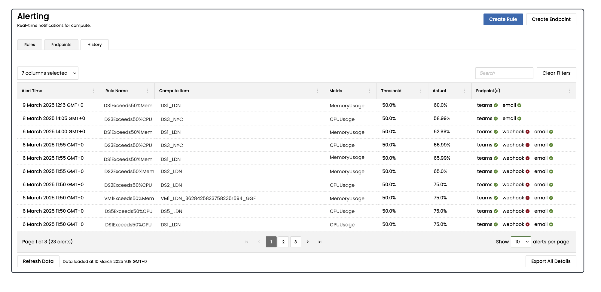Jump to last page arrow icon
The height and width of the screenshot is (292, 601).
coord(320,242)
